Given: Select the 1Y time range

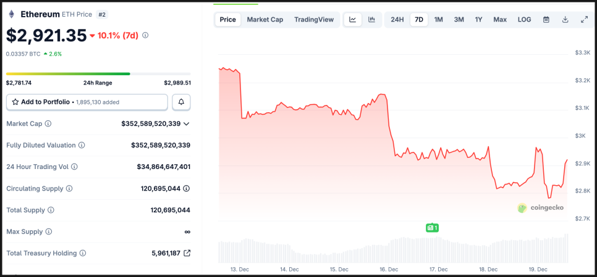Looking at the screenshot, I should pos(478,20).
